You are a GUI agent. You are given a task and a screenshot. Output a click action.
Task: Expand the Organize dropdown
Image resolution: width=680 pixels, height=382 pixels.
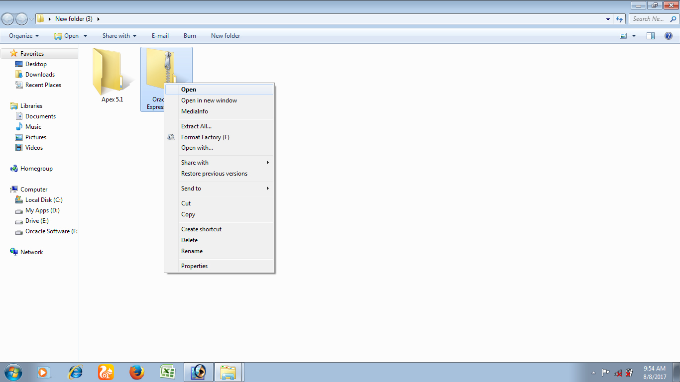(23, 35)
